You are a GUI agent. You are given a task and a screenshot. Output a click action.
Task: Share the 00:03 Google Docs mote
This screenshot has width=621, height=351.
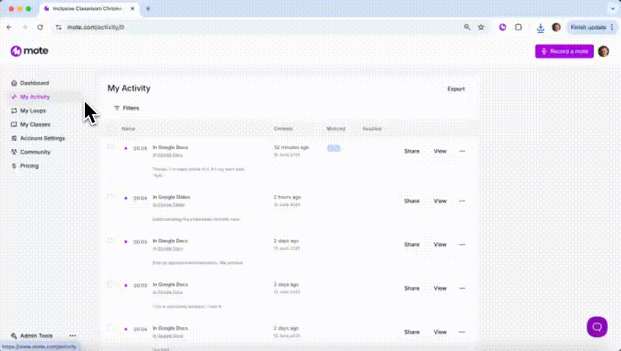tap(412, 289)
